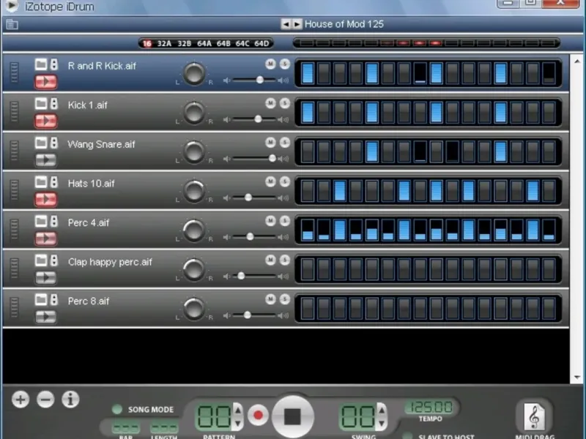Click the pan knob on Hats 10 channel
This screenshot has width=586, height=439.
coord(194,190)
